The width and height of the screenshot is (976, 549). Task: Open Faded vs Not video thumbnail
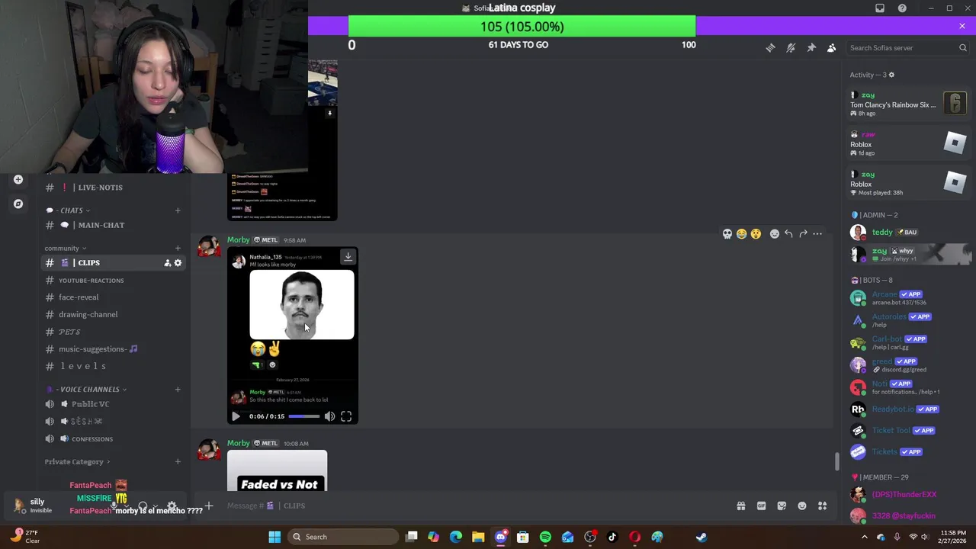coord(277,471)
